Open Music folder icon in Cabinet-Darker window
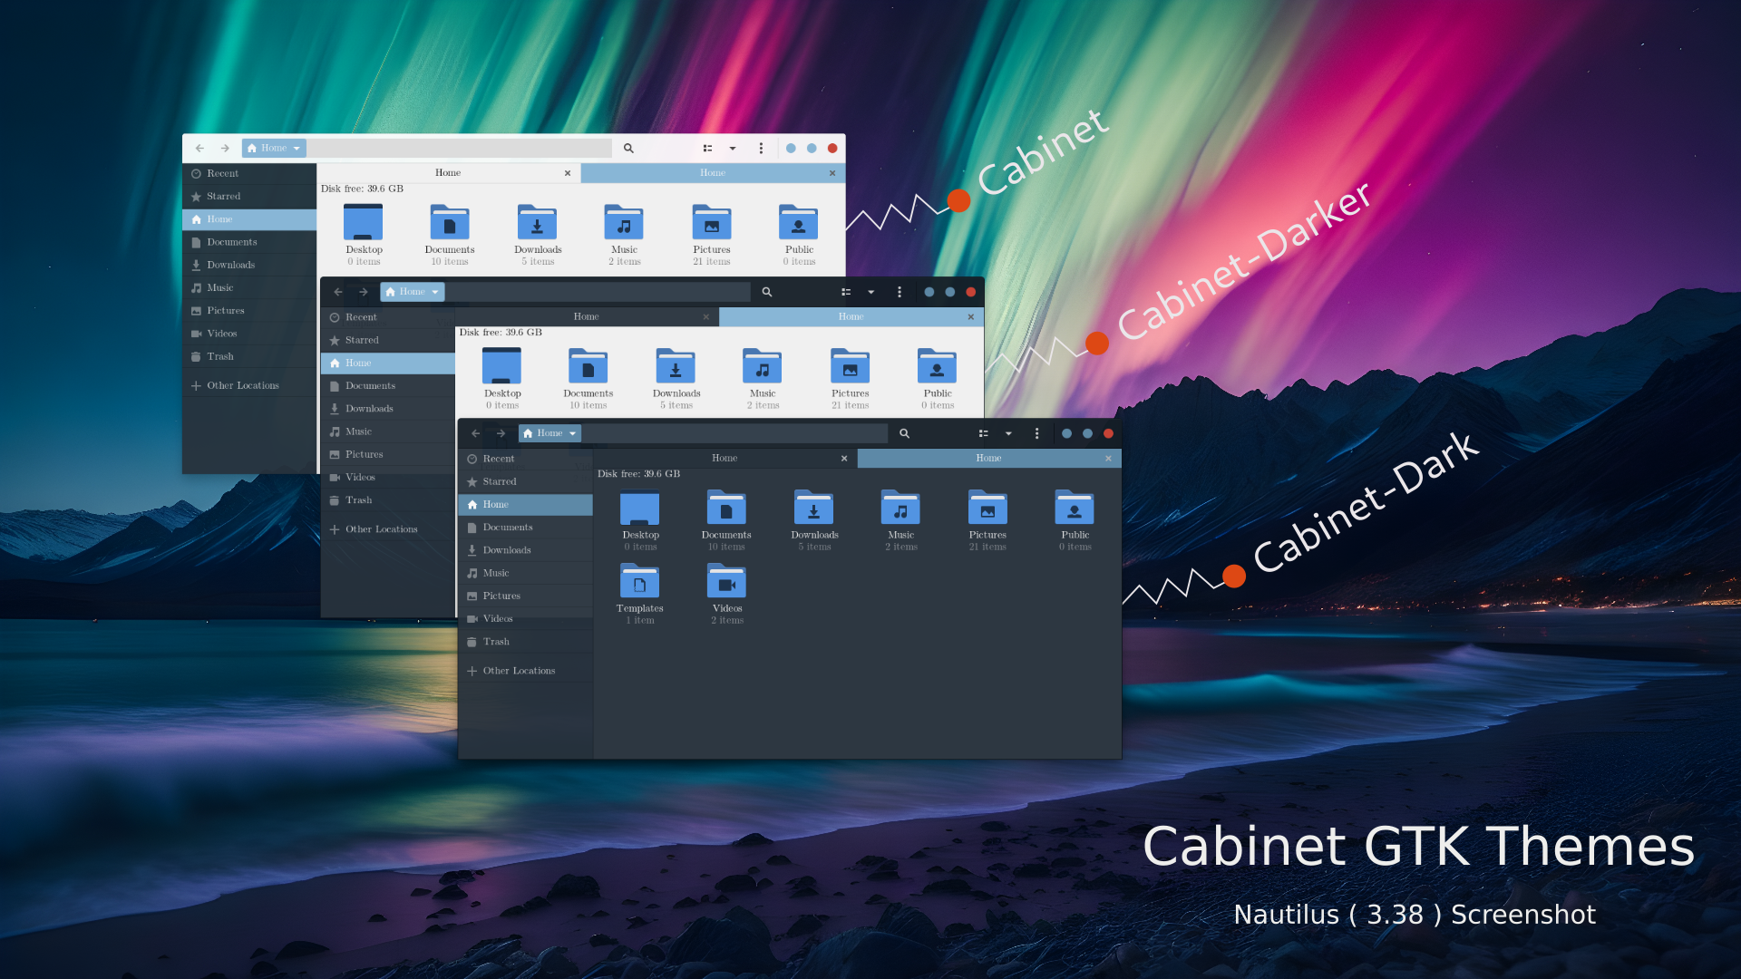Screen dimensions: 1741x979 click(x=762, y=366)
